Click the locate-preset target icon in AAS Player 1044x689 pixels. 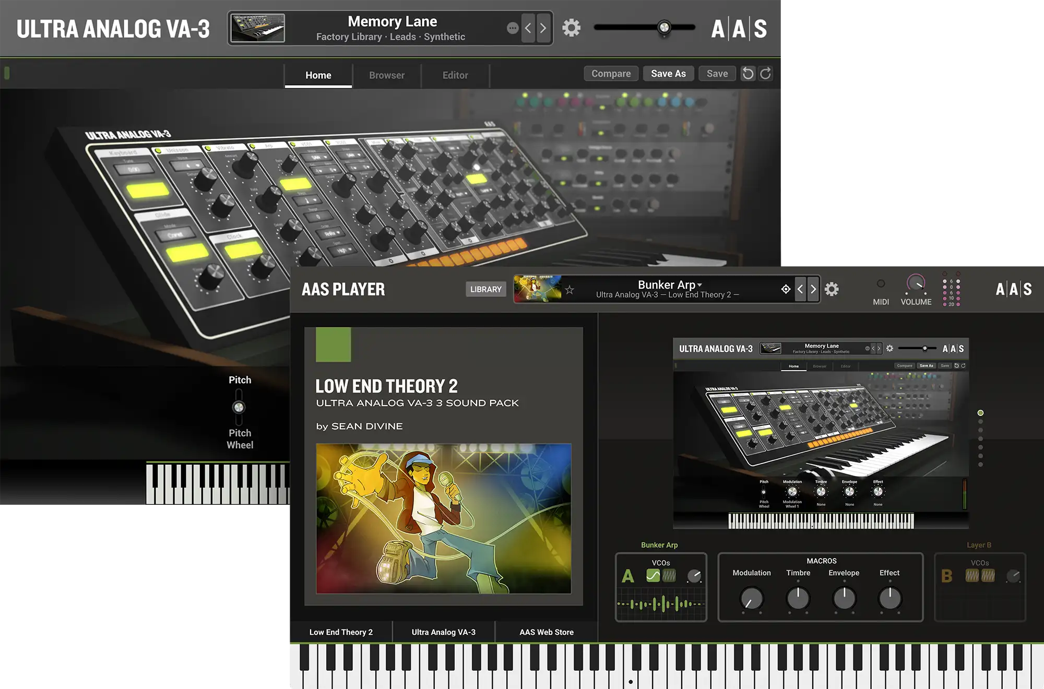(786, 289)
